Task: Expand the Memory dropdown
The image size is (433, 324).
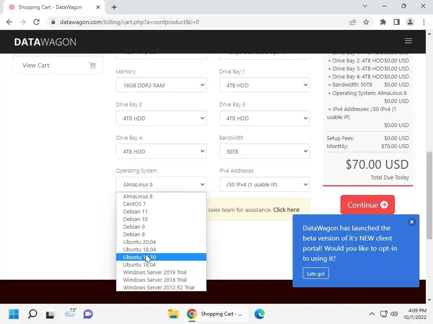Action: point(161,85)
